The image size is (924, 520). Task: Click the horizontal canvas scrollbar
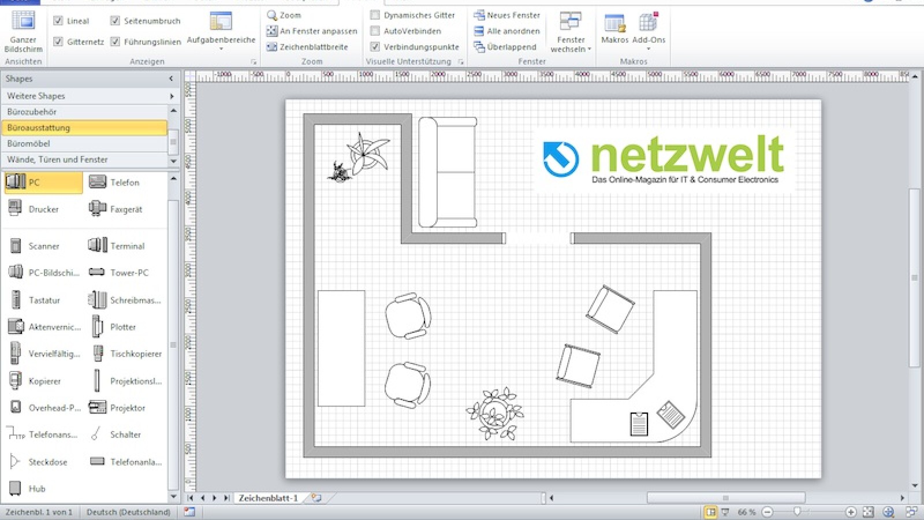pos(726,497)
